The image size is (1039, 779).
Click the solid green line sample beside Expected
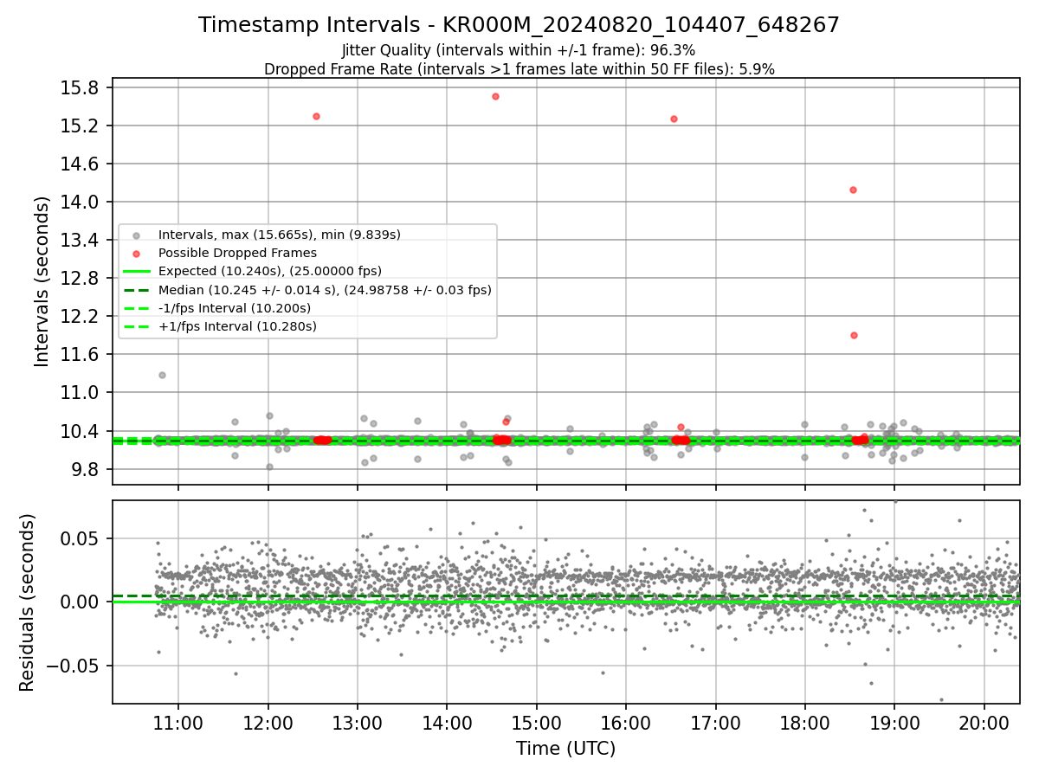(x=136, y=271)
